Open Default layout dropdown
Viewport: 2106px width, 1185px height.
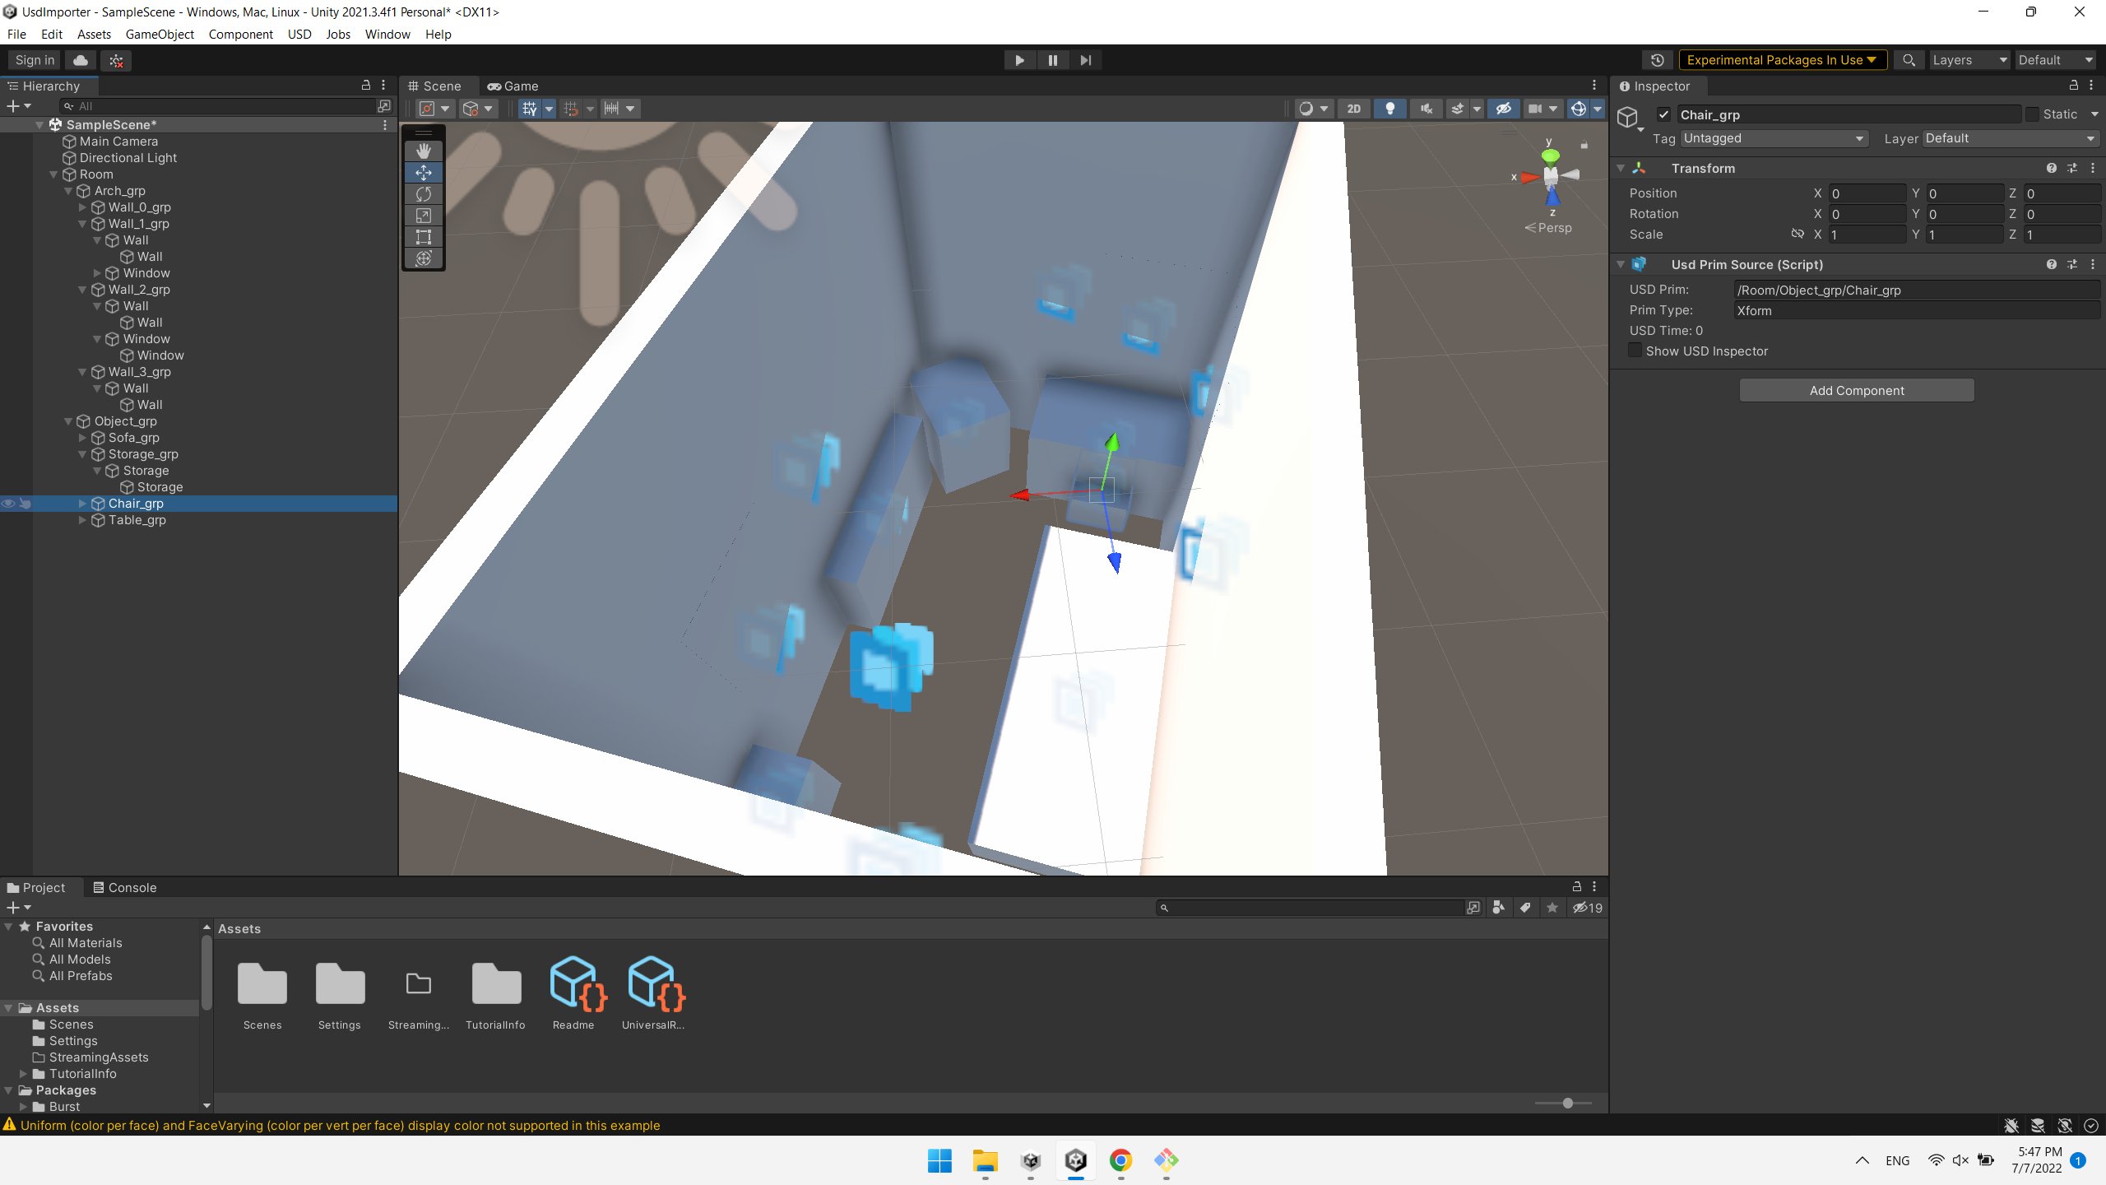[x=2055, y=60]
